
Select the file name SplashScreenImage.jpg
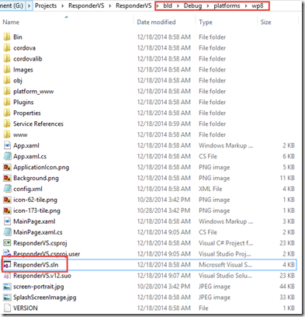45,298
